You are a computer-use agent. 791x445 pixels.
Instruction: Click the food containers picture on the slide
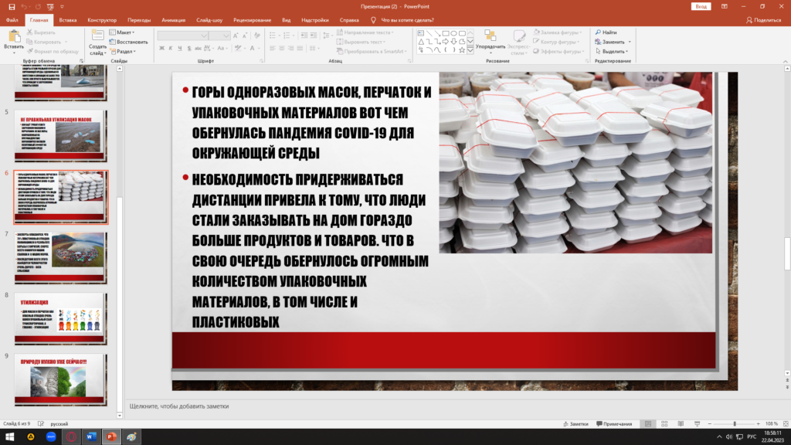click(x=575, y=162)
